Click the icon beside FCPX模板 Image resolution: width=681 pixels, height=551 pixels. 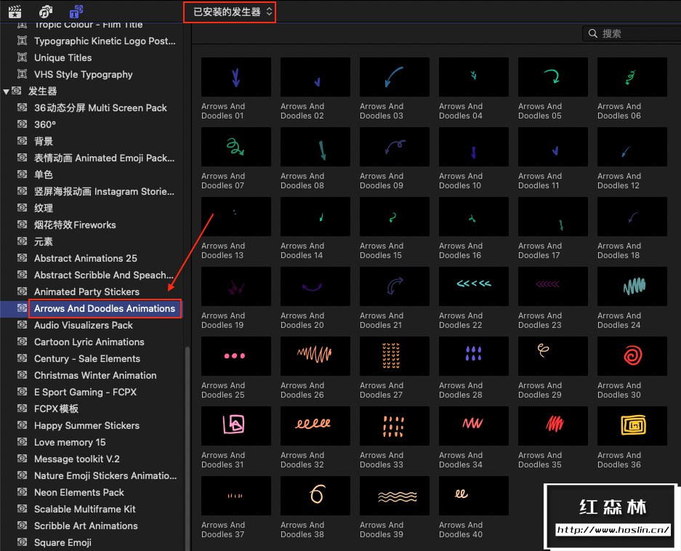pos(22,409)
